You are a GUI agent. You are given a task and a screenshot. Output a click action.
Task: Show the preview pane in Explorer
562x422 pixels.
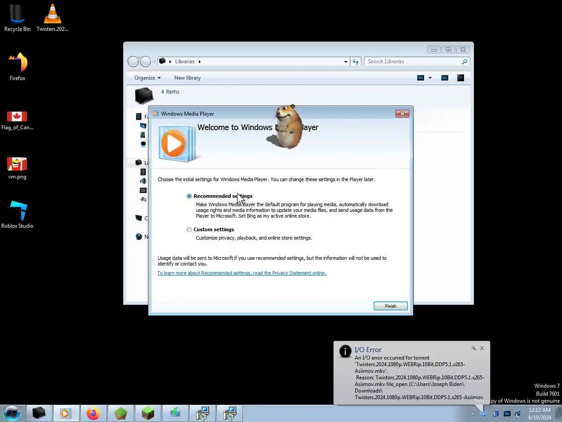coord(445,78)
